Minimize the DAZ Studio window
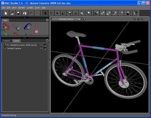The image size is (151, 118). [x=139, y=3]
